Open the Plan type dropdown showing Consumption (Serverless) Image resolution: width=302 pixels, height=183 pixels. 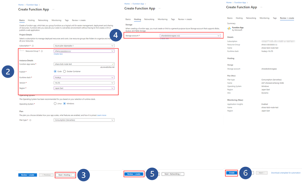pyautogui.click(x=84, y=120)
